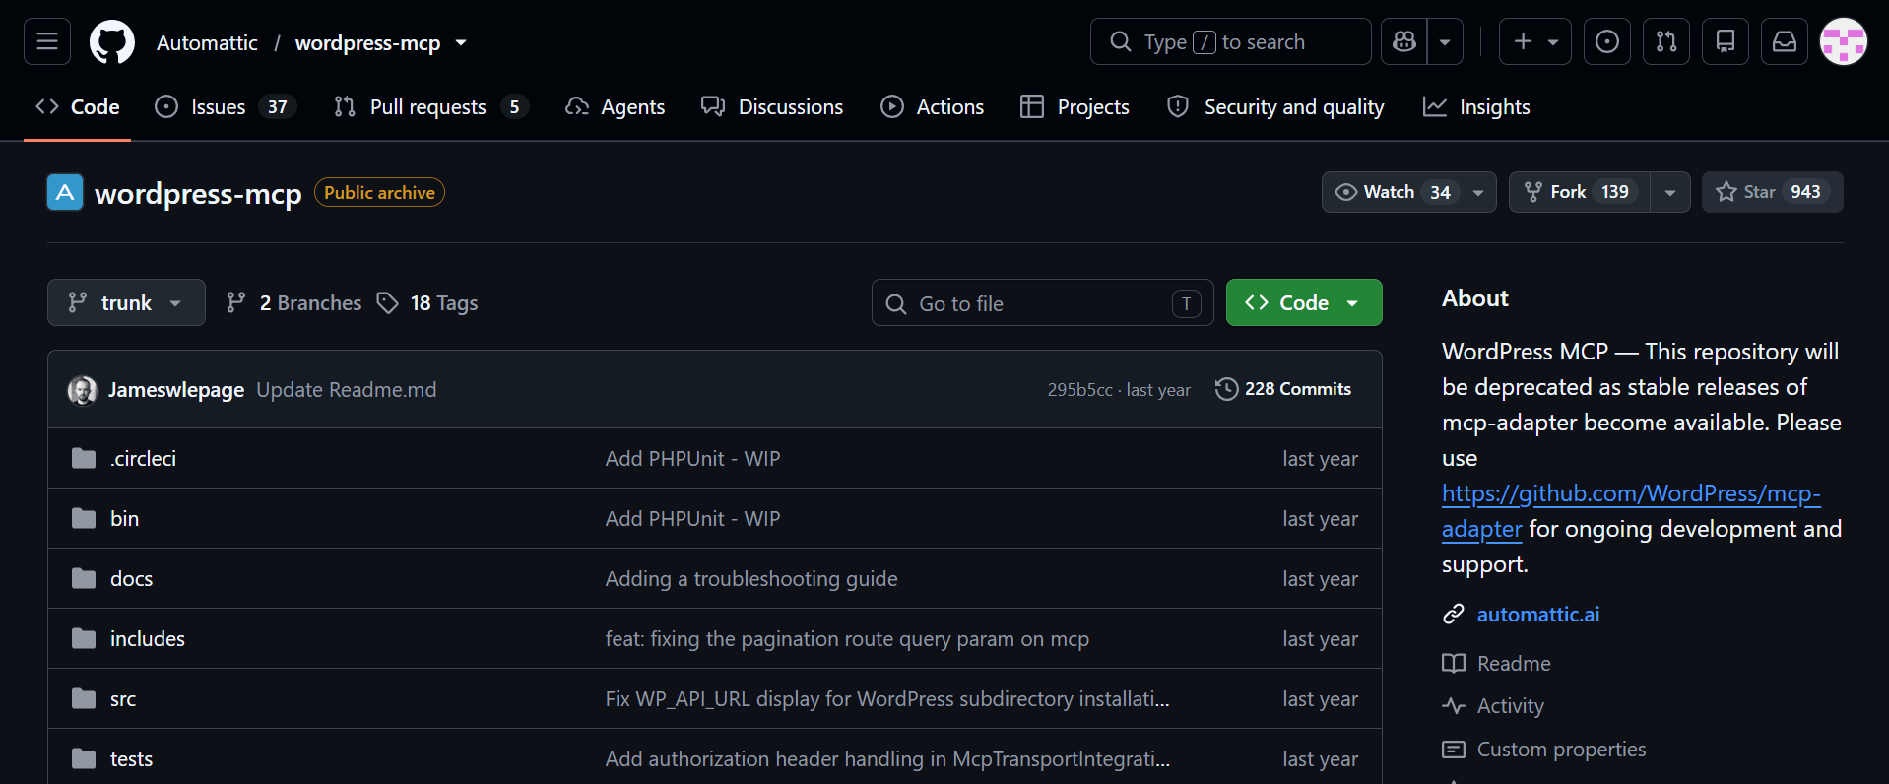Screen dimensions: 1889x784
Task: Fork this repository
Action: click(x=1579, y=192)
